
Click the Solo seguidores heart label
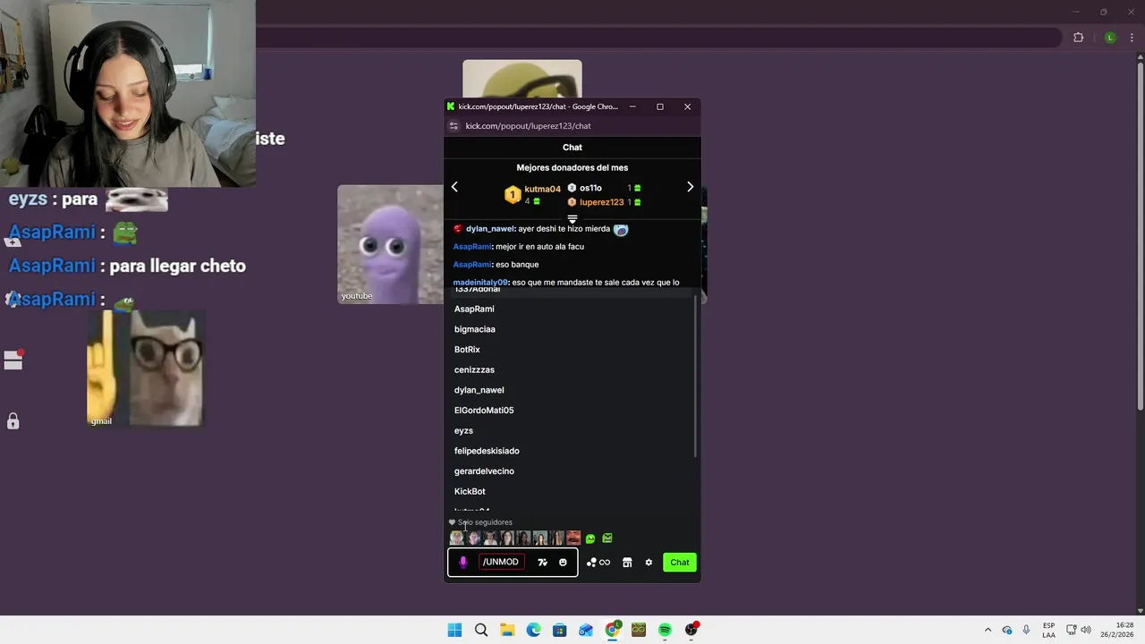tap(481, 522)
